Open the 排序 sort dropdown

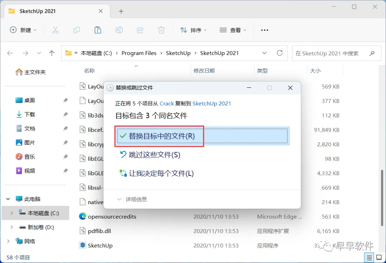(x=193, y=30)
